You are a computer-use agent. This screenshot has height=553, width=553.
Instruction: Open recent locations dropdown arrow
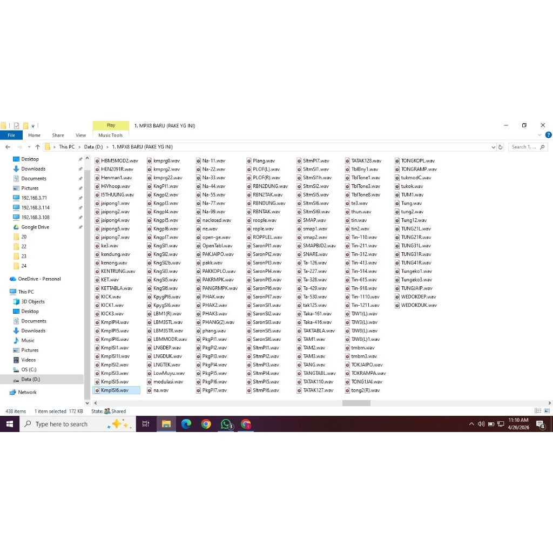point(29,147)
